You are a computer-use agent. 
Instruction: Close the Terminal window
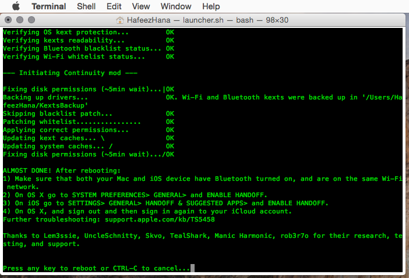[8, 20]
